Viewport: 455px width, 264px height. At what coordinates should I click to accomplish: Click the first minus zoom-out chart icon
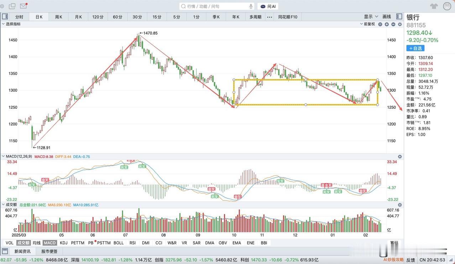click(380, 24)
